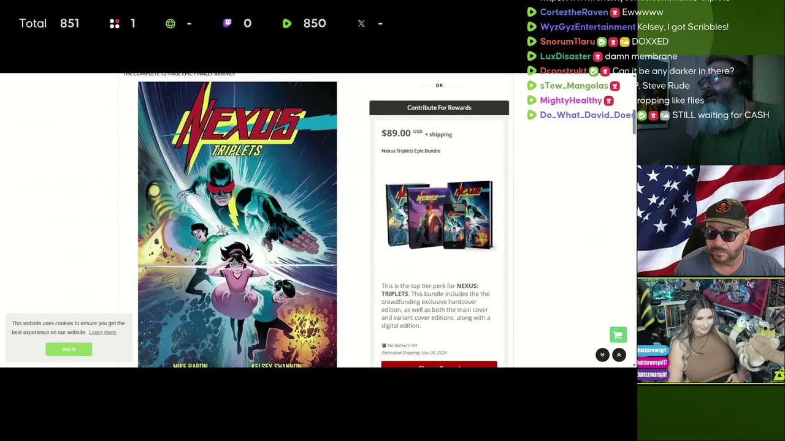The image size is (785, 441).
Task: Click the green globe icon in the stats bar
Action: 170,23
